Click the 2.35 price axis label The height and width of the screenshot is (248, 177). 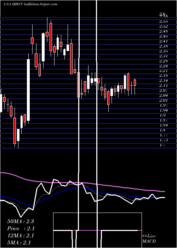(x=164, y=51)
